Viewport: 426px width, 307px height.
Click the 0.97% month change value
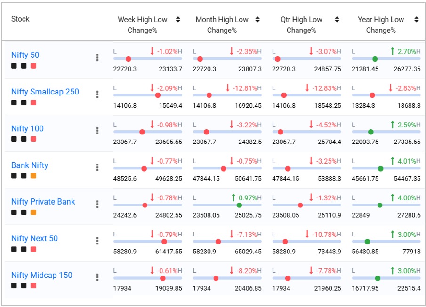[x=248, y=197]
